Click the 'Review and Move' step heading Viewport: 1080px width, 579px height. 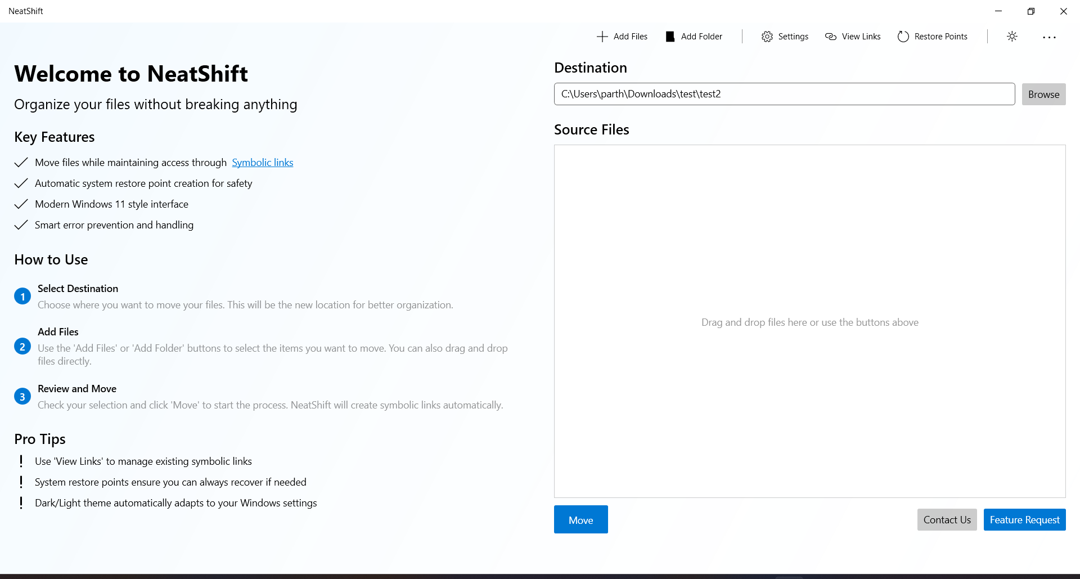tap(77, 389)
